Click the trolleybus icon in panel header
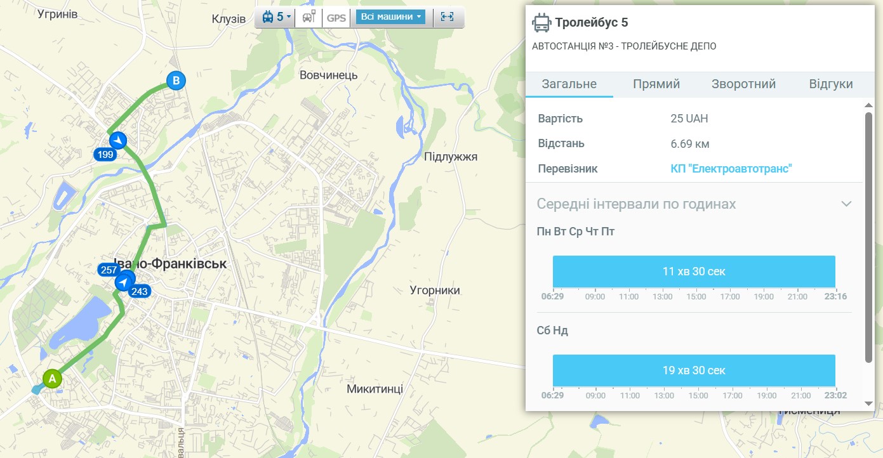Viewport: 883px width, 458px height. click(541, 23)
